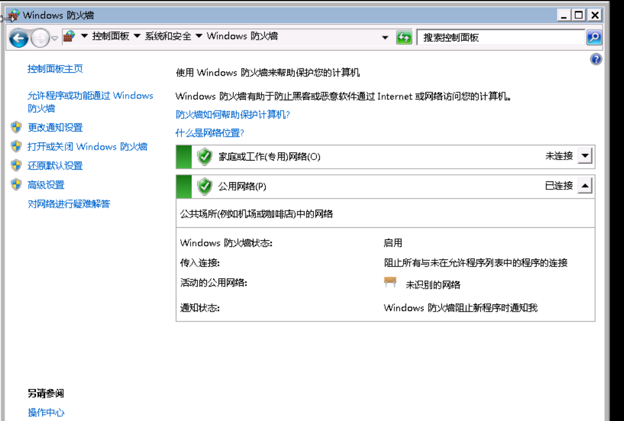Viewport: 624px width, 421px height.
Task: Click 已连接 status text
Action: pyautogui.click(x=559, y=186)
